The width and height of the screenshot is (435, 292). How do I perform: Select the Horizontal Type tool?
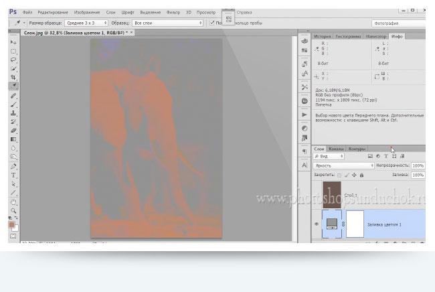(x=13, y=175)
